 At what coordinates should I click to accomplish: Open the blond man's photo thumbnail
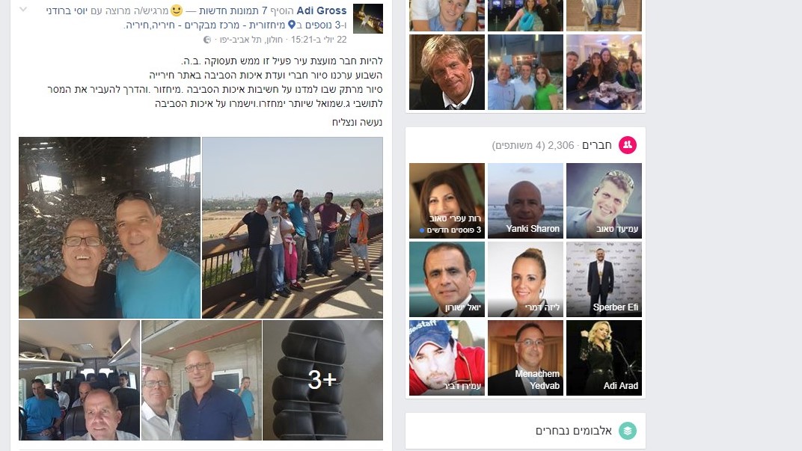pos(447,72)
